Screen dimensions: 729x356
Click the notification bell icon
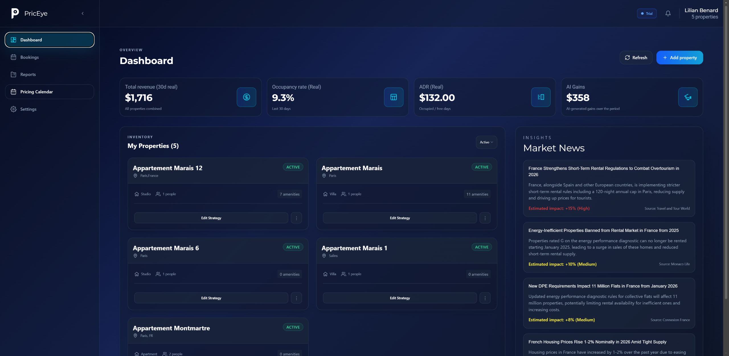[x=668, y=13]
